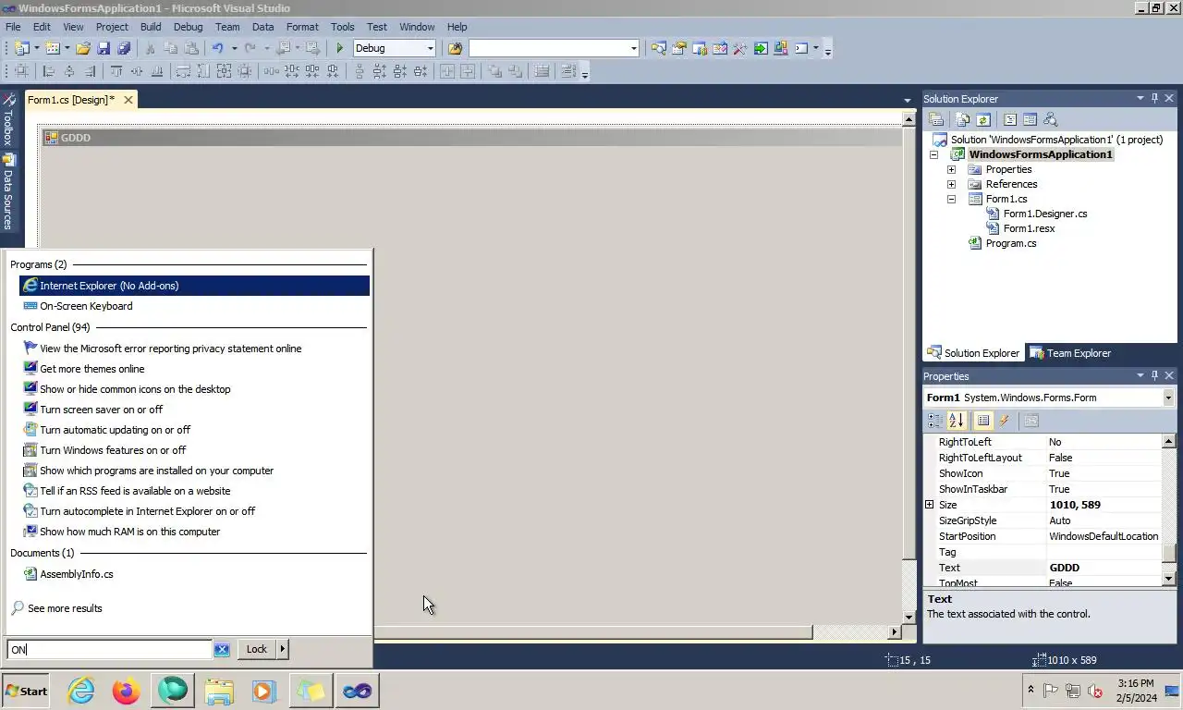1183x710 pixels.
Task: Click the Undo arrow icon
Action: (217, 48)
